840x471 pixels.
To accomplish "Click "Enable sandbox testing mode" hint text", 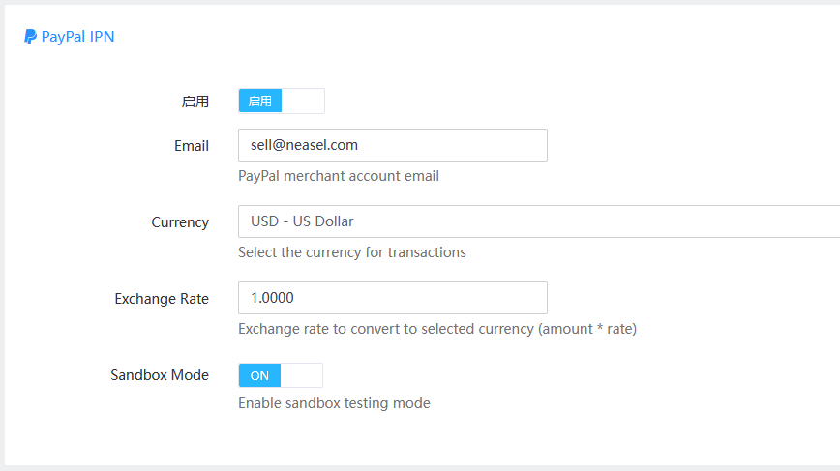I will [334, 403].
